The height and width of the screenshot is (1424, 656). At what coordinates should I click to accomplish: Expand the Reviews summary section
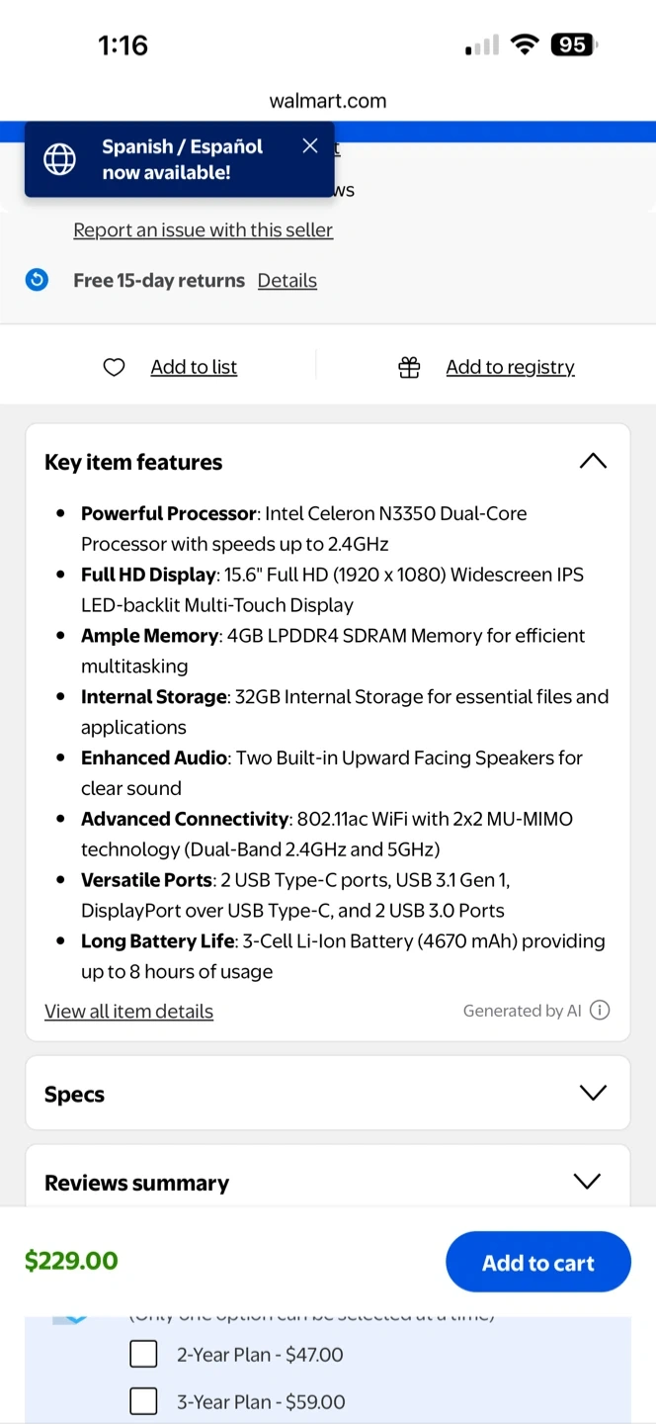point(587,1182)
